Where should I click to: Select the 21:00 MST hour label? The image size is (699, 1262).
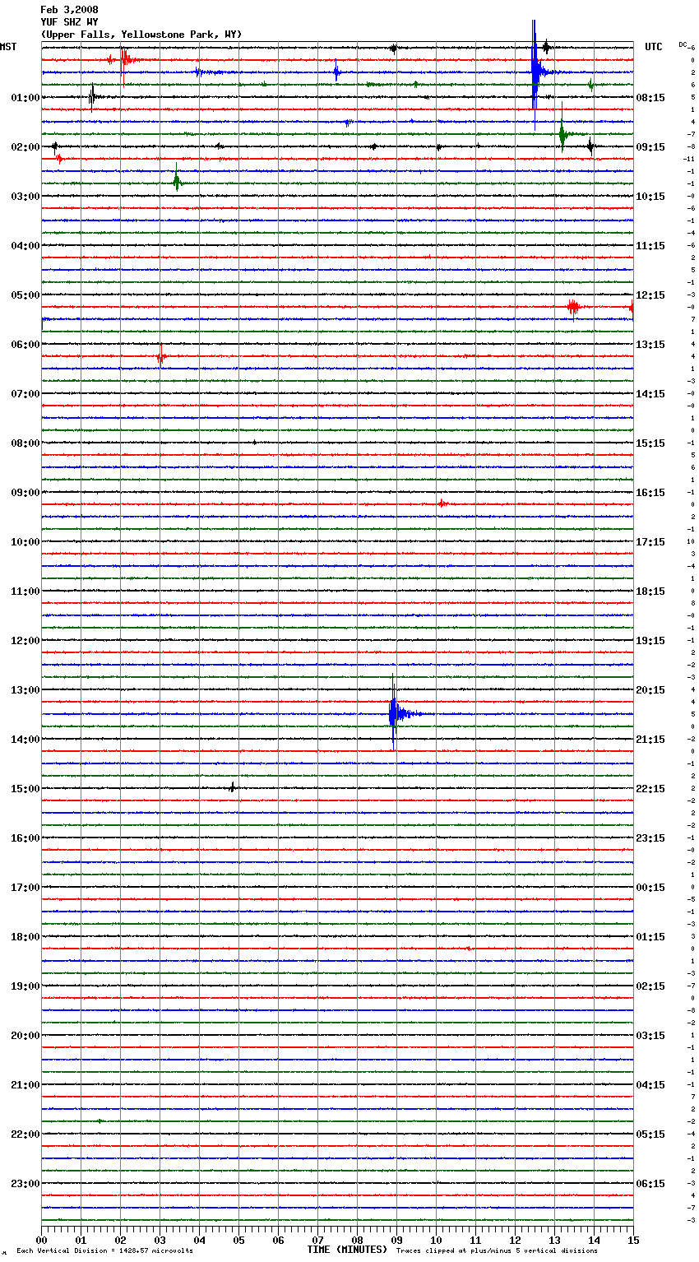25,1085
